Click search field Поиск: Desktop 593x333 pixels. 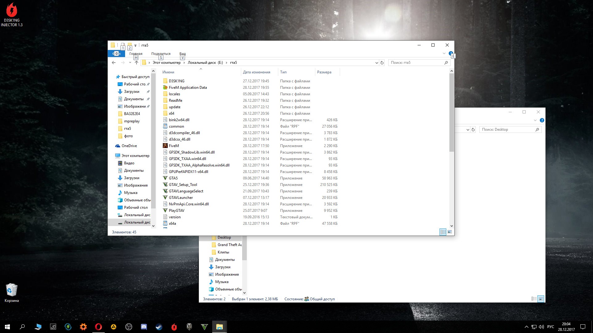tap(511, 129)
